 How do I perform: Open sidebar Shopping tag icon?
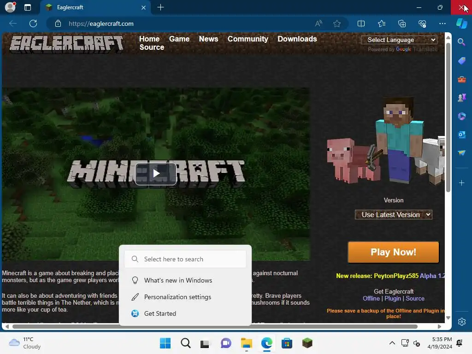point(461,60)
